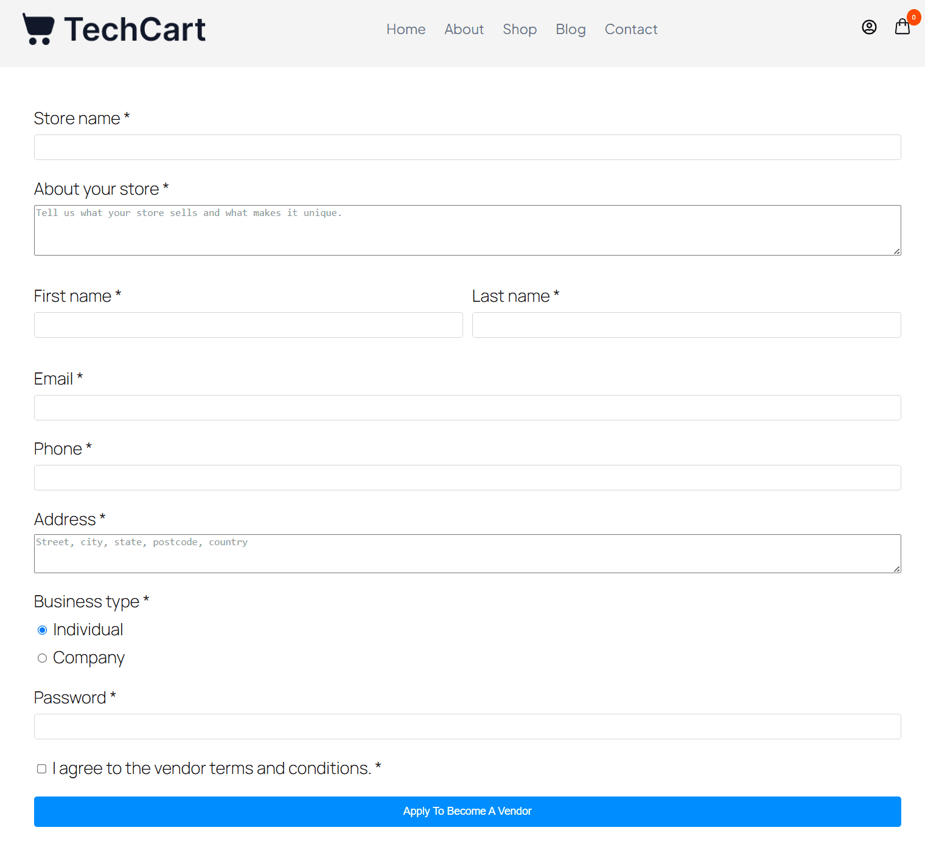The width and height of the screenshot is (925, 861).
Task: Click into the Email field
Action: pos(467,408)
